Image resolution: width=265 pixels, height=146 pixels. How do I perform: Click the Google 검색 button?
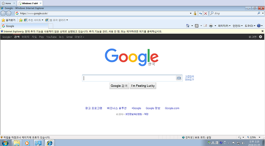click(119, 86)
